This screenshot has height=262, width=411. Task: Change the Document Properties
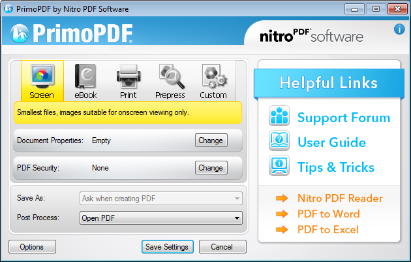pyautogui.click(x=211, y=140)
